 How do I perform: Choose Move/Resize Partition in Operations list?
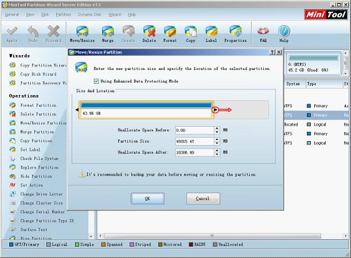[38, 123]
